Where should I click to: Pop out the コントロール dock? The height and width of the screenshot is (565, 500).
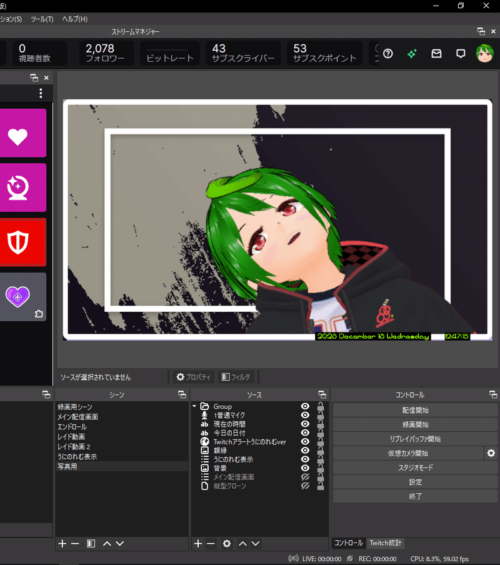point(493,394)
